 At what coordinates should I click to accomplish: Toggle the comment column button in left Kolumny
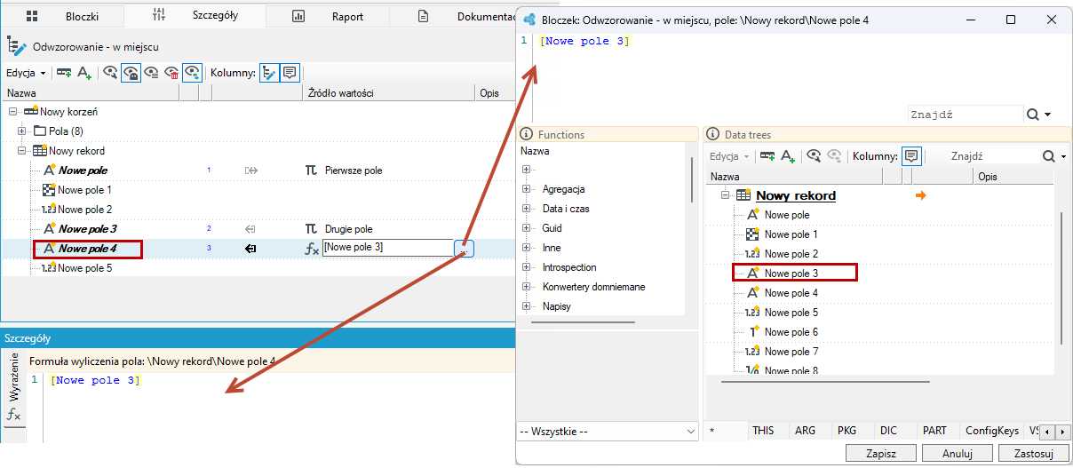tap(290, 73)
